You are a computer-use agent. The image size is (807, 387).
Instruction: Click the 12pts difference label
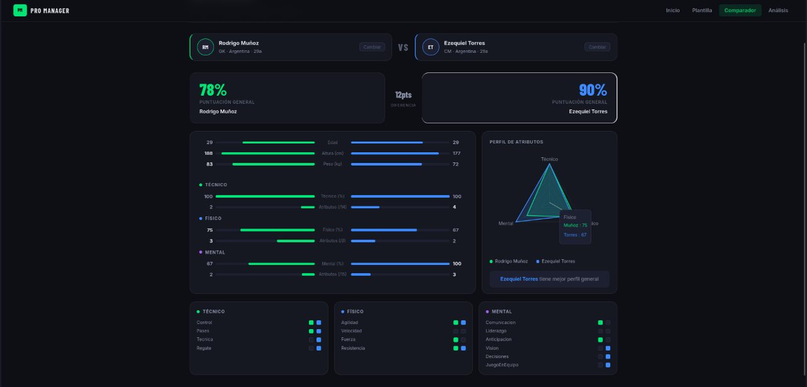[x=403, y=95]
